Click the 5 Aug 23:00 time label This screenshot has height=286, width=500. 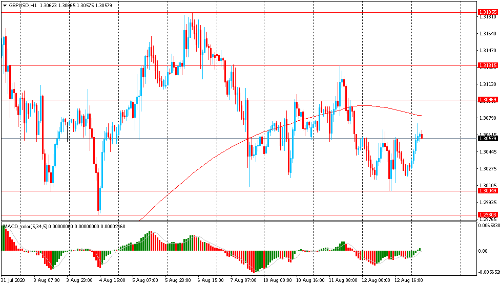tap(178, 280)
